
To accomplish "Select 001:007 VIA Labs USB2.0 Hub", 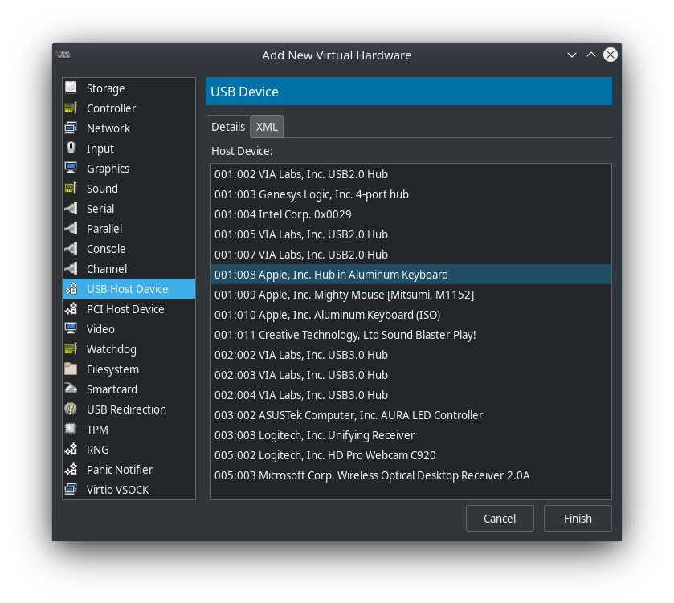I will click(411, 255).
